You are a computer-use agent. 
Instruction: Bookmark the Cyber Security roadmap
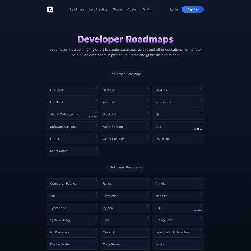(148, 136)
